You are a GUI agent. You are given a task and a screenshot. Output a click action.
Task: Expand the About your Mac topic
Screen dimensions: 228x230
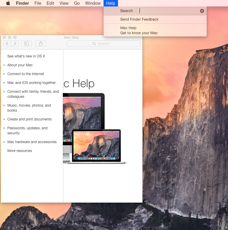pyautogui.click(x=4, y=65)
